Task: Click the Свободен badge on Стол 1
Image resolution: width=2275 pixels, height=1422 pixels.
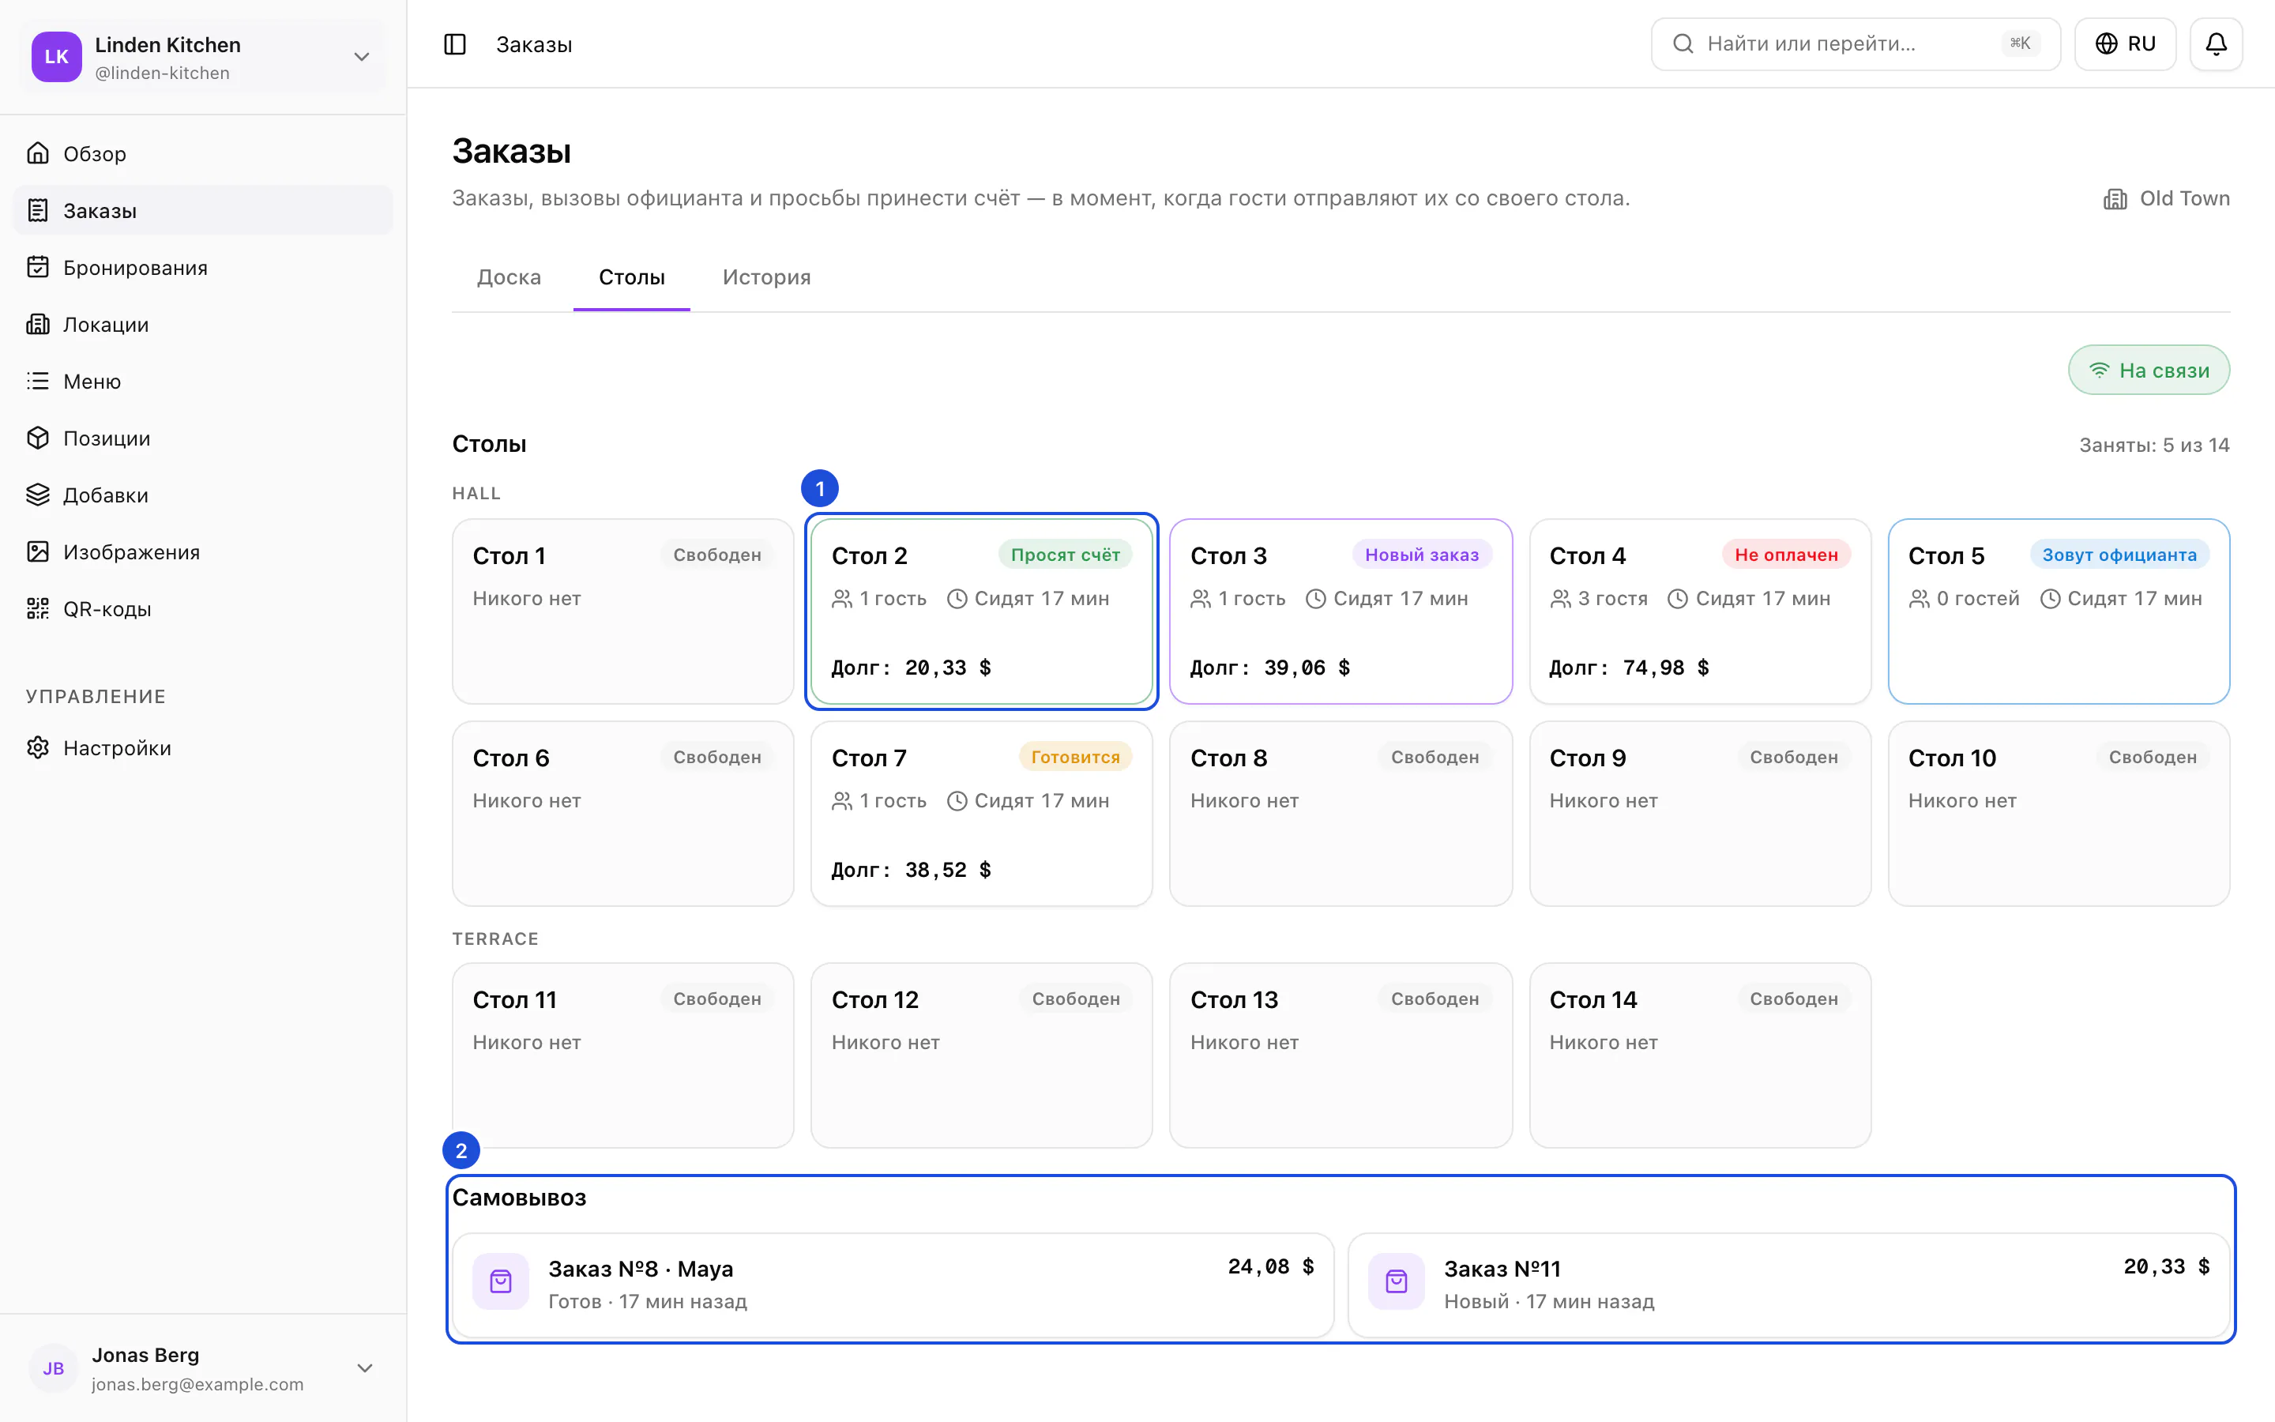Action: tap(716, 555)
